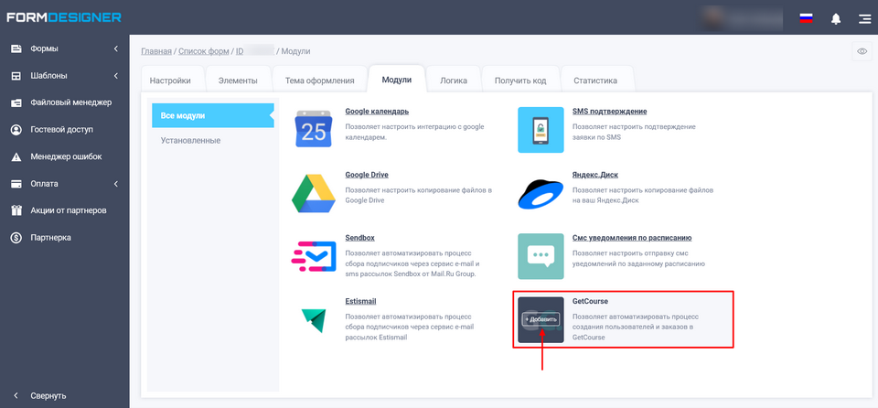The height and width of the screenshot is (408, 878).
Task: Click the GetCourse module title
Action: [590, 301]
